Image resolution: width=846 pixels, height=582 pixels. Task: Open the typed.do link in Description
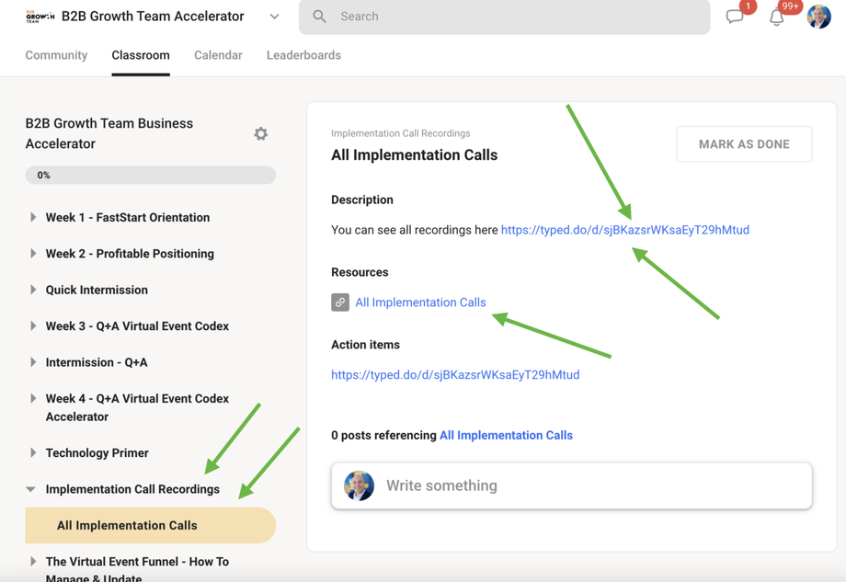point(624,230)
